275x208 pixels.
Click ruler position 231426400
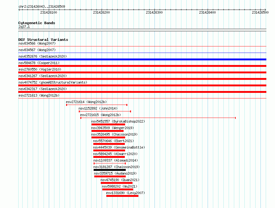[x=207, y=12]
